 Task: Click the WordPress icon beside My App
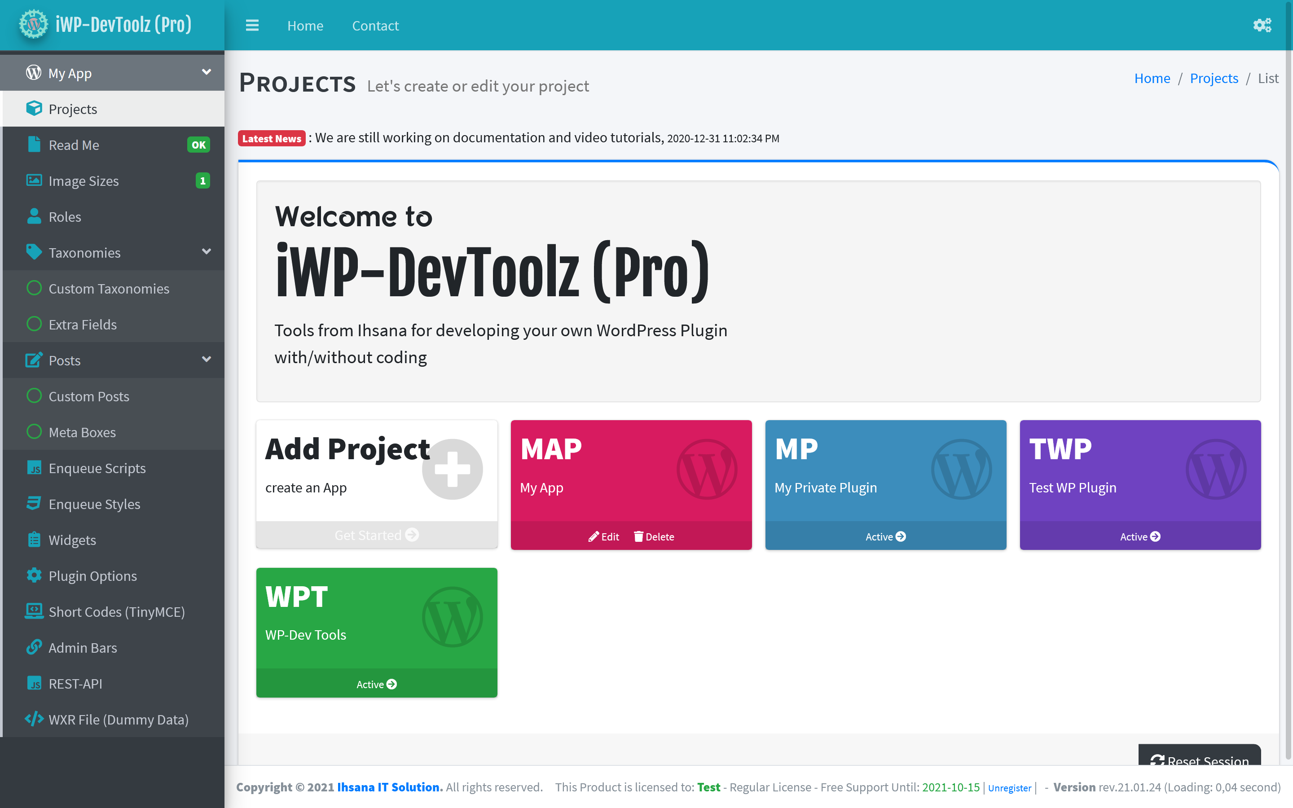click(34, 73)
